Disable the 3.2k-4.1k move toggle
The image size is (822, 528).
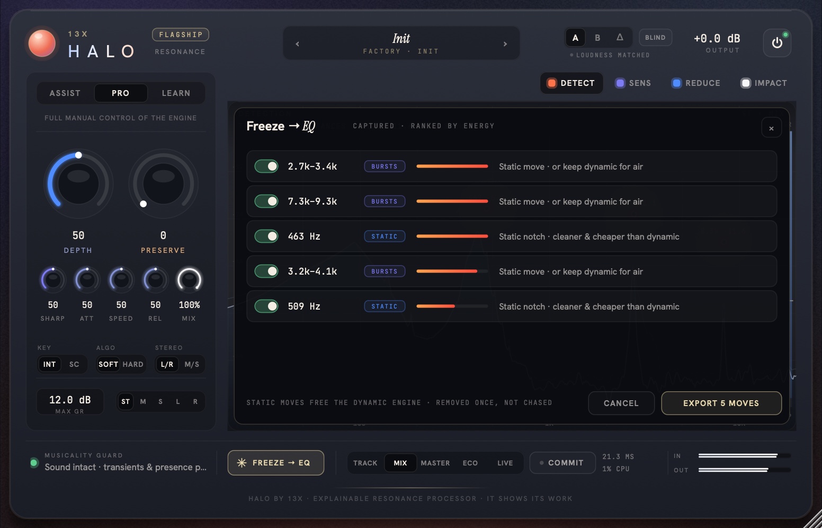[x=266, y=271]
